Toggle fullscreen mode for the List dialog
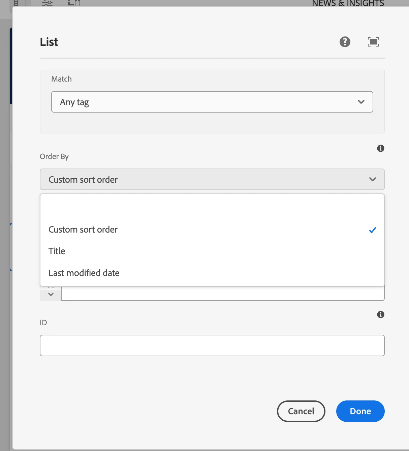 coord(373,42)
